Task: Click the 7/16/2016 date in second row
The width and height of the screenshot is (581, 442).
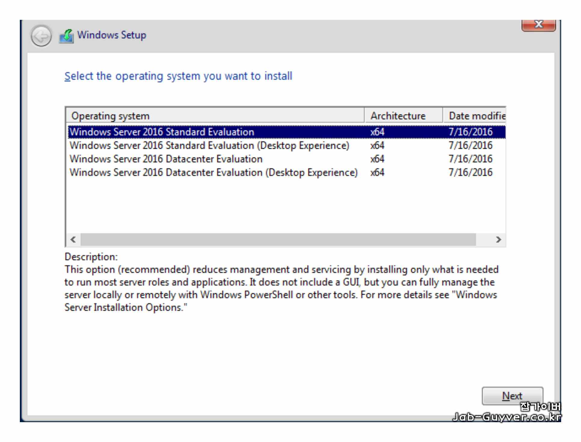Action: [471, 146]
